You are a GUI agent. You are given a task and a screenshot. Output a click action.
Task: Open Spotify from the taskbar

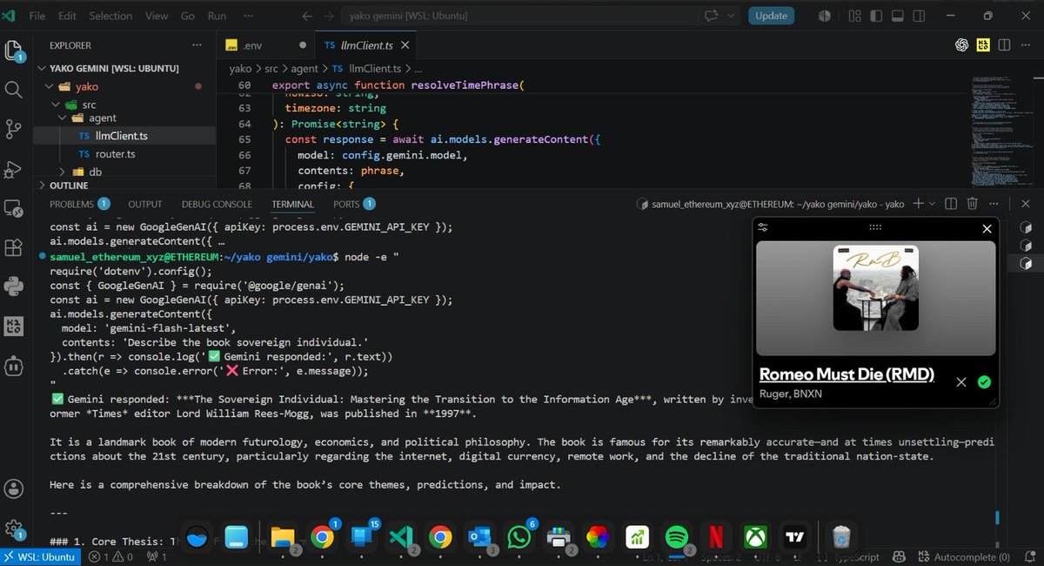[x=676, y=537]
